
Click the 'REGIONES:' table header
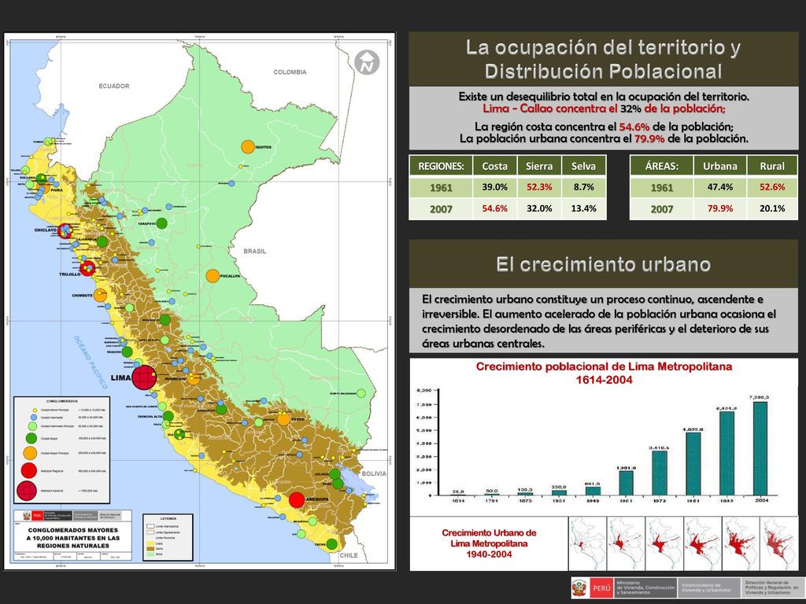(x=441, y=166)
